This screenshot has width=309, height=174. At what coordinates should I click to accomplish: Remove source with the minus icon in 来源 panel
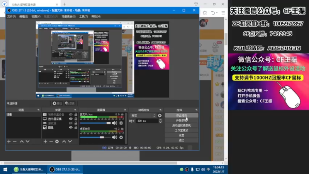[51, 142]
